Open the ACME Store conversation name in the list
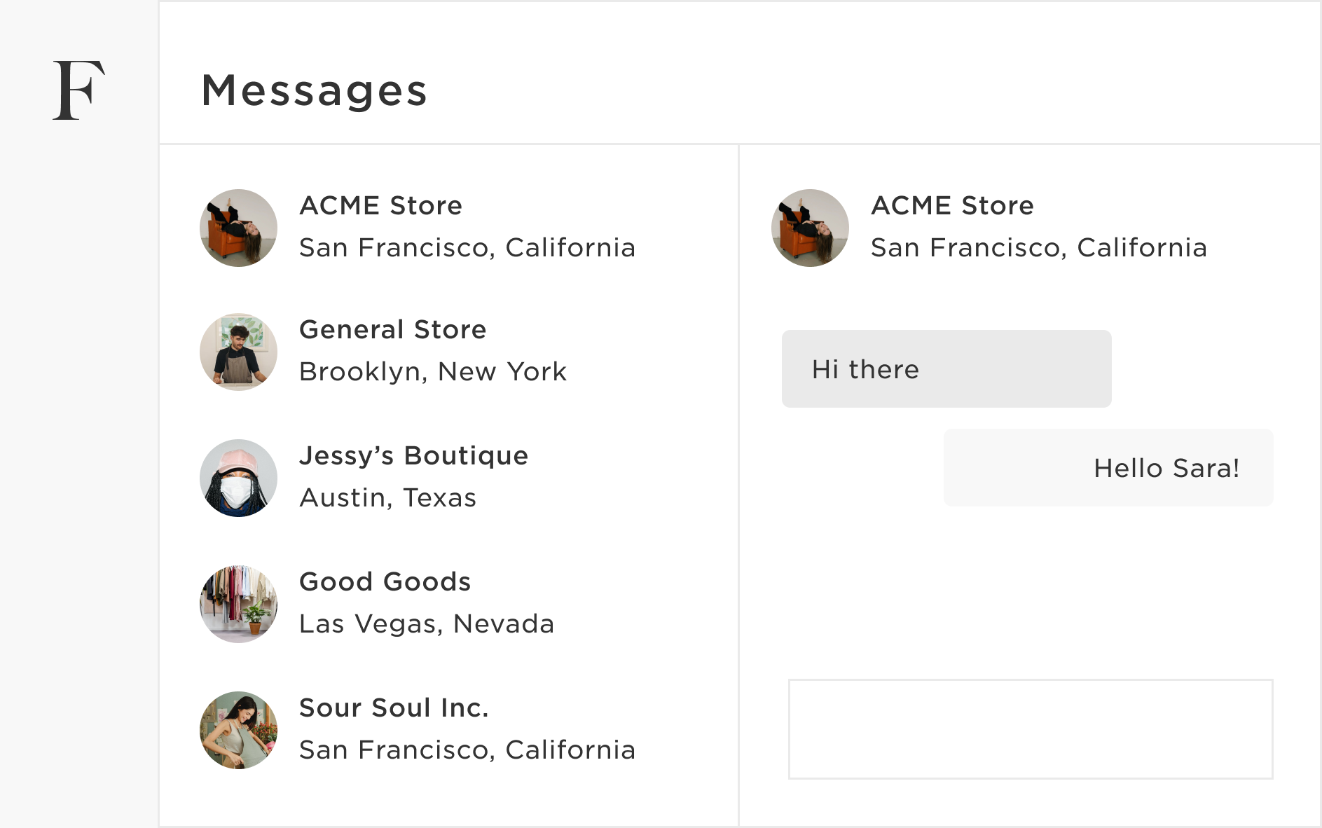Image resolution: width=1322 pixels, height=828 pixels. tap(380, 206)
